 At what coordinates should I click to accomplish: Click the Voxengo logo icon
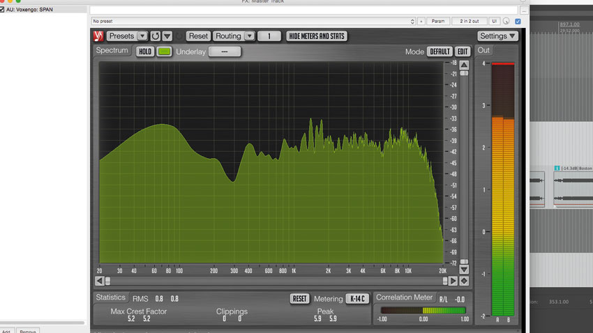pos(98,36)
